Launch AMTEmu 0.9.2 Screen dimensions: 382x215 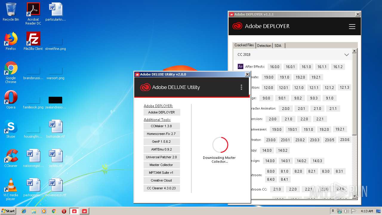click(x=161, y=149)
